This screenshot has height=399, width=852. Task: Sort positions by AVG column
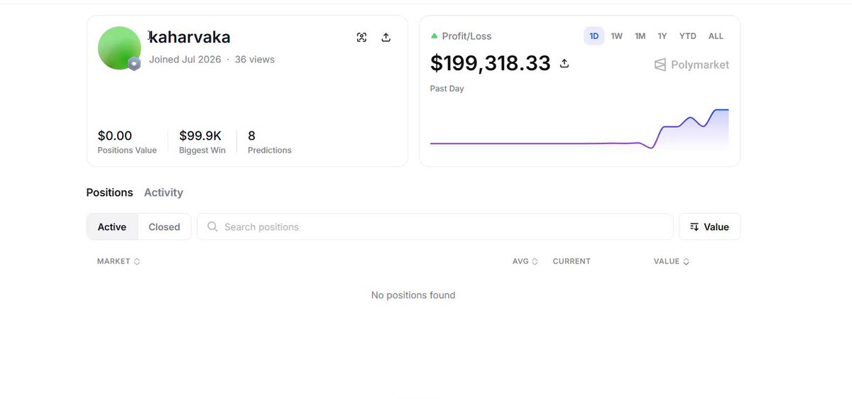point(525,261)
